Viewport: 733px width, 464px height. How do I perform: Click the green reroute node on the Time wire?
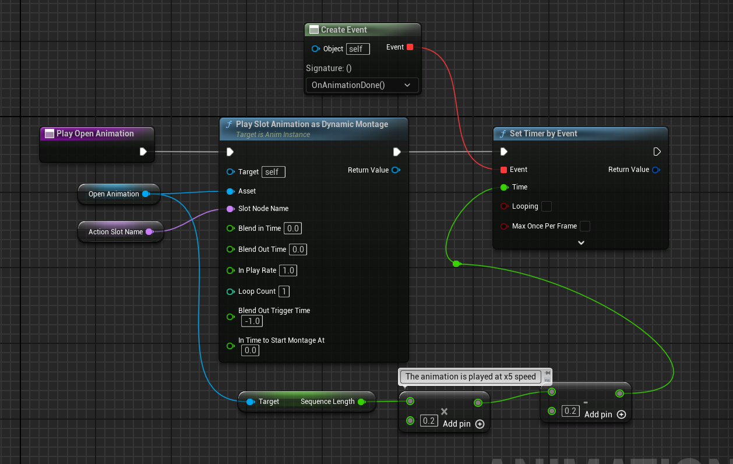(x=456, y=264)
